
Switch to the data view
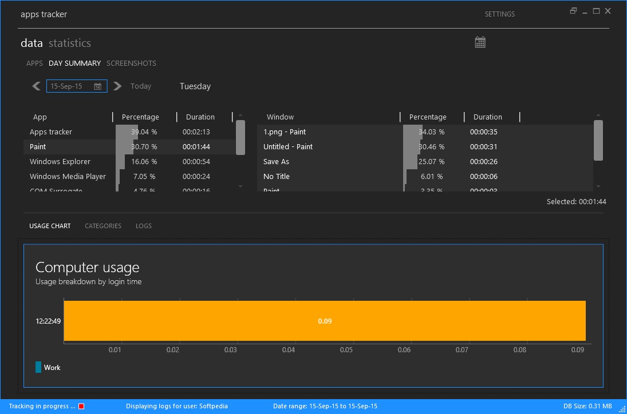pos(31,43)
